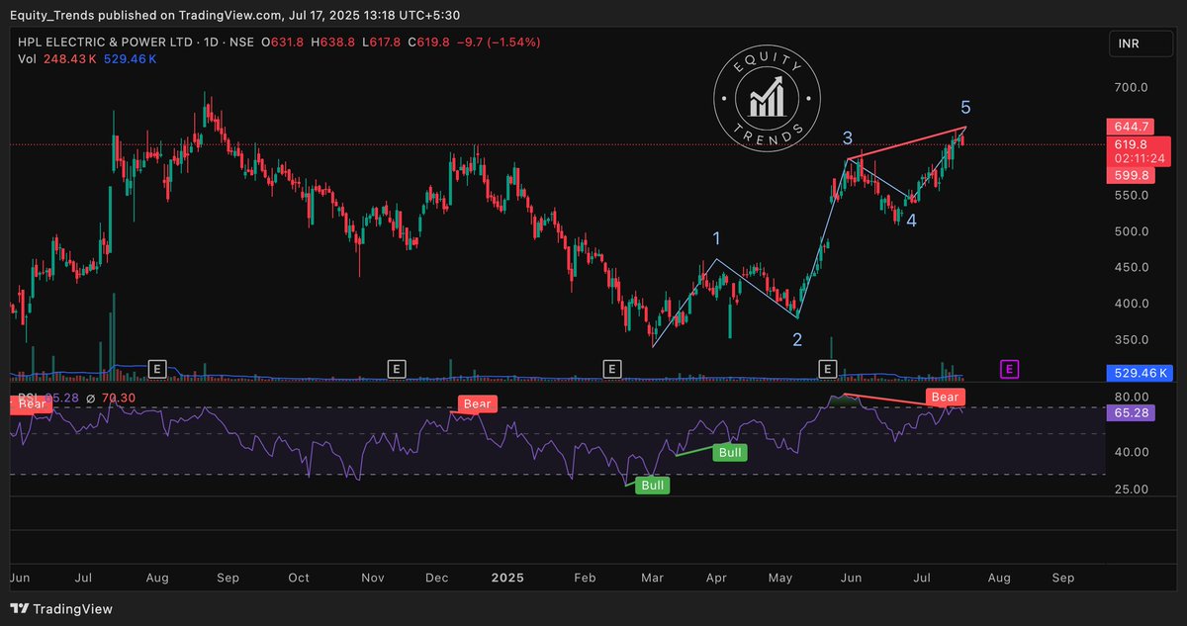Click the 40.00 RSI axis label
This screenshot has width=1187, height=626.
1131,452
